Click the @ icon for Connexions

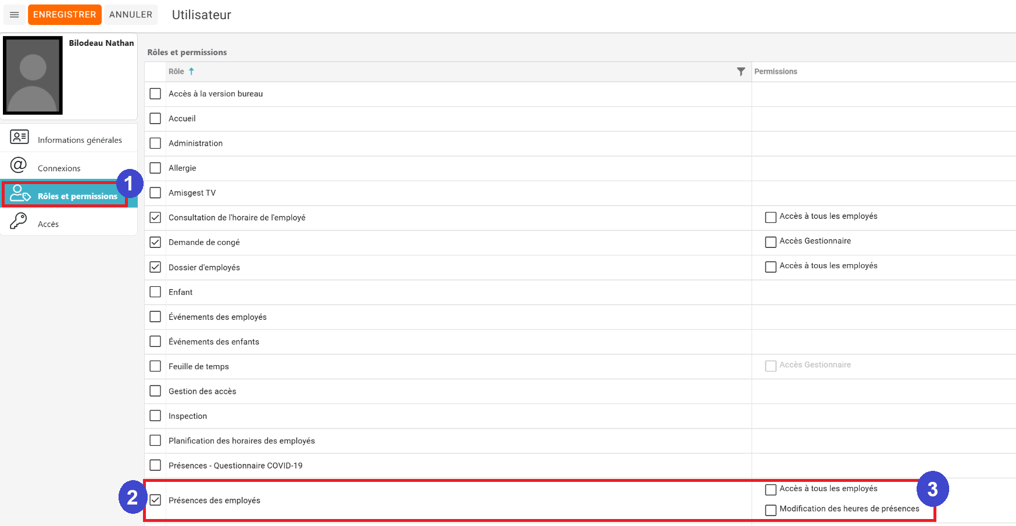click(19, 165)
